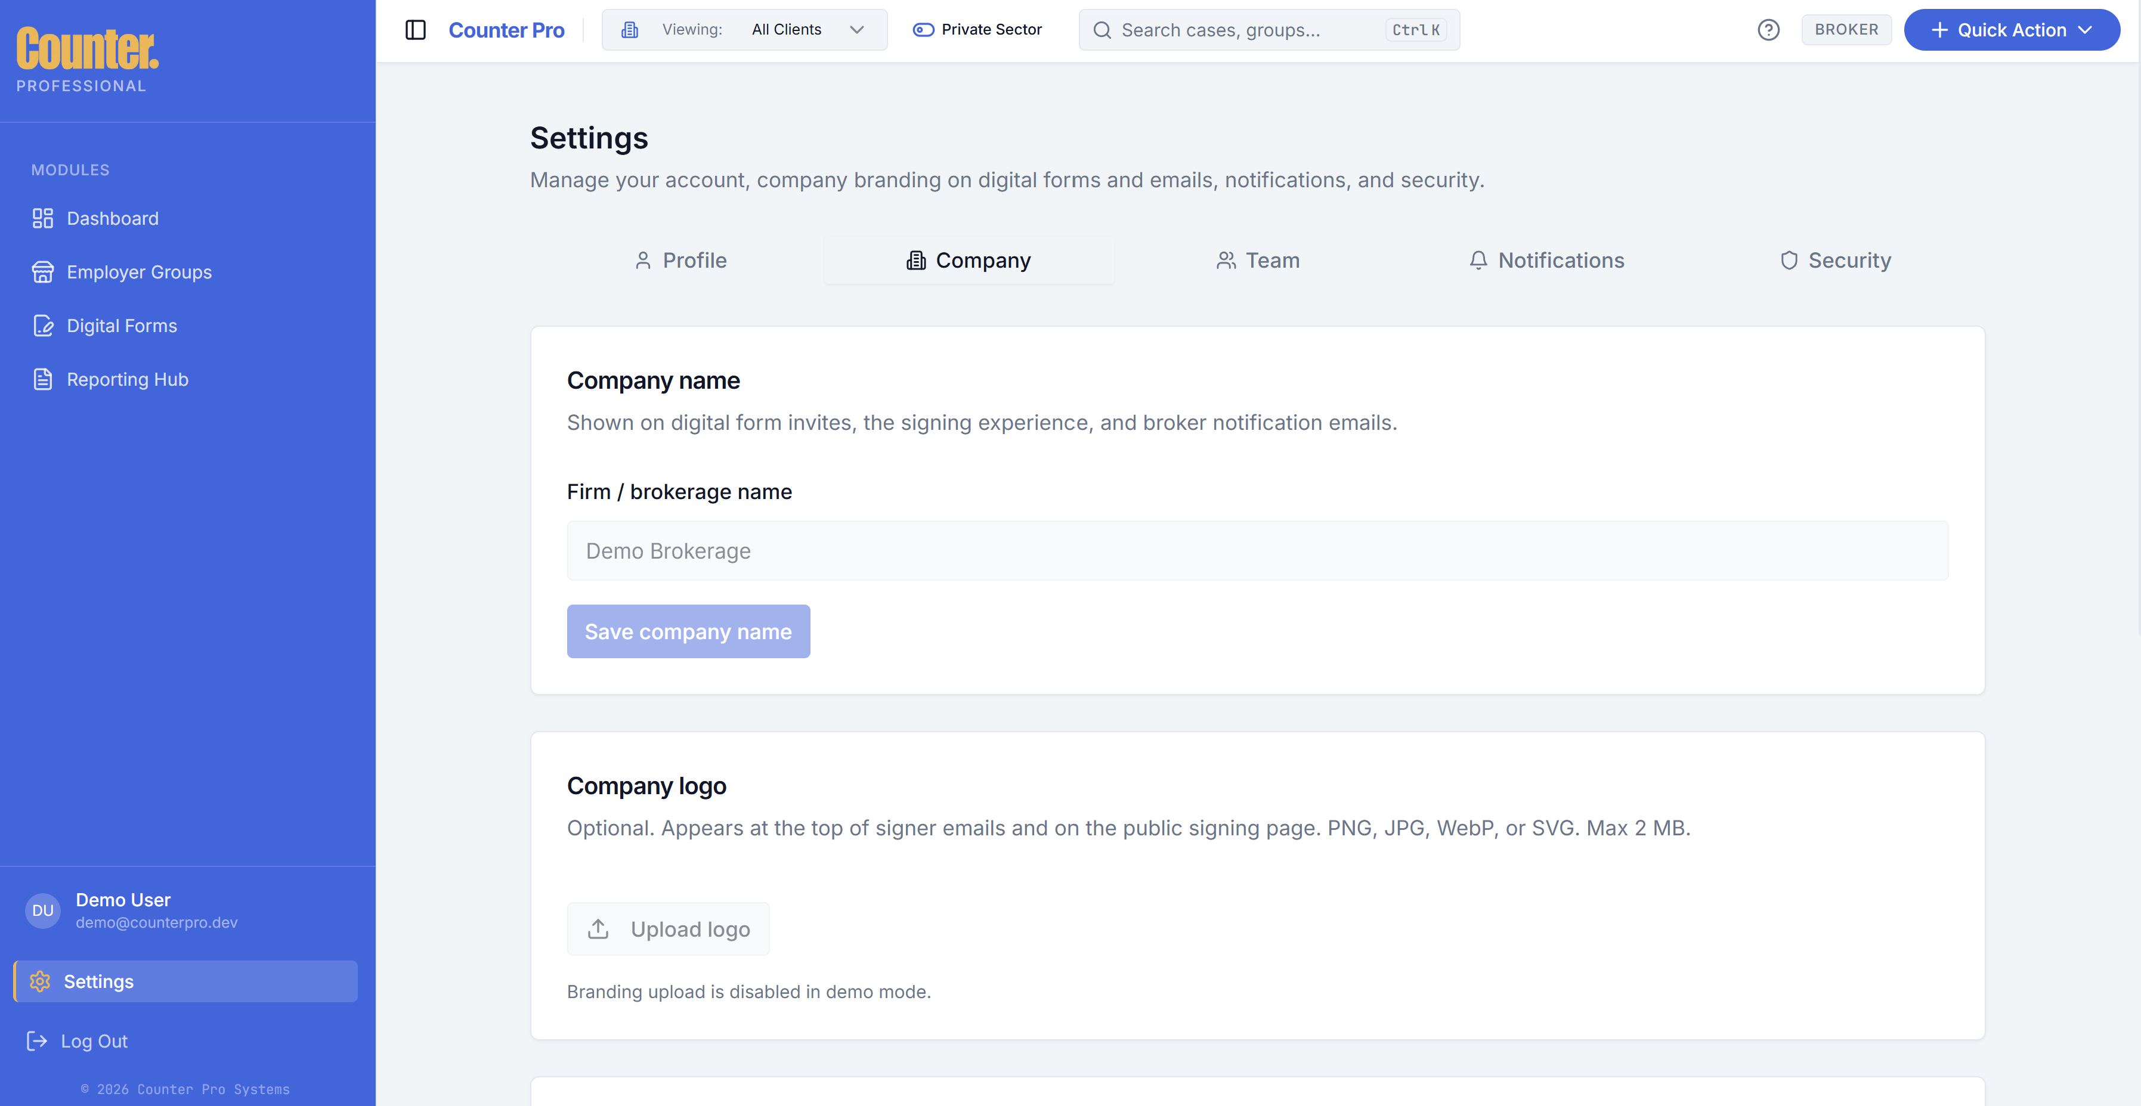
Task: Open Employer Groups in sidebar
Action: [139, 272]
